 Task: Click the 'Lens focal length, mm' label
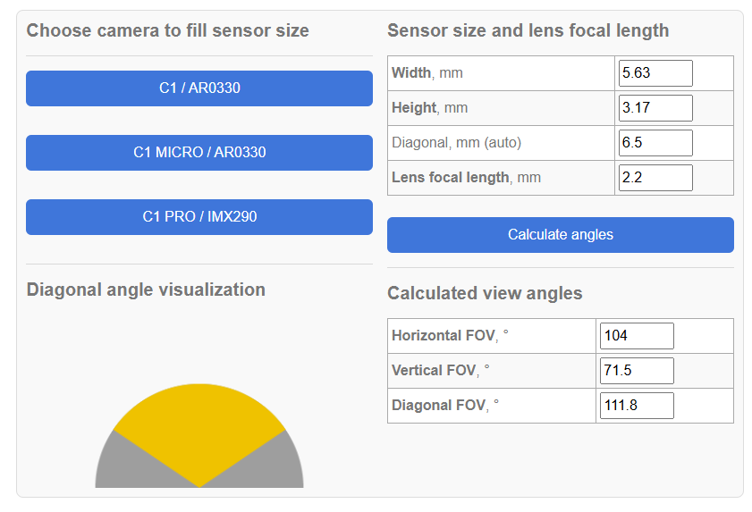pyautogui.click(x=466, y=178)
